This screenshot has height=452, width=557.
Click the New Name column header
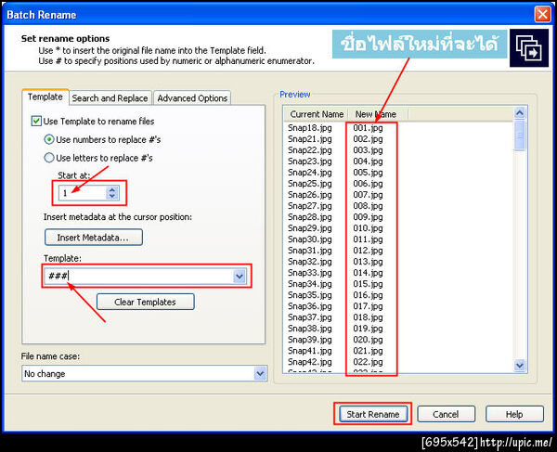click(376, 114)
